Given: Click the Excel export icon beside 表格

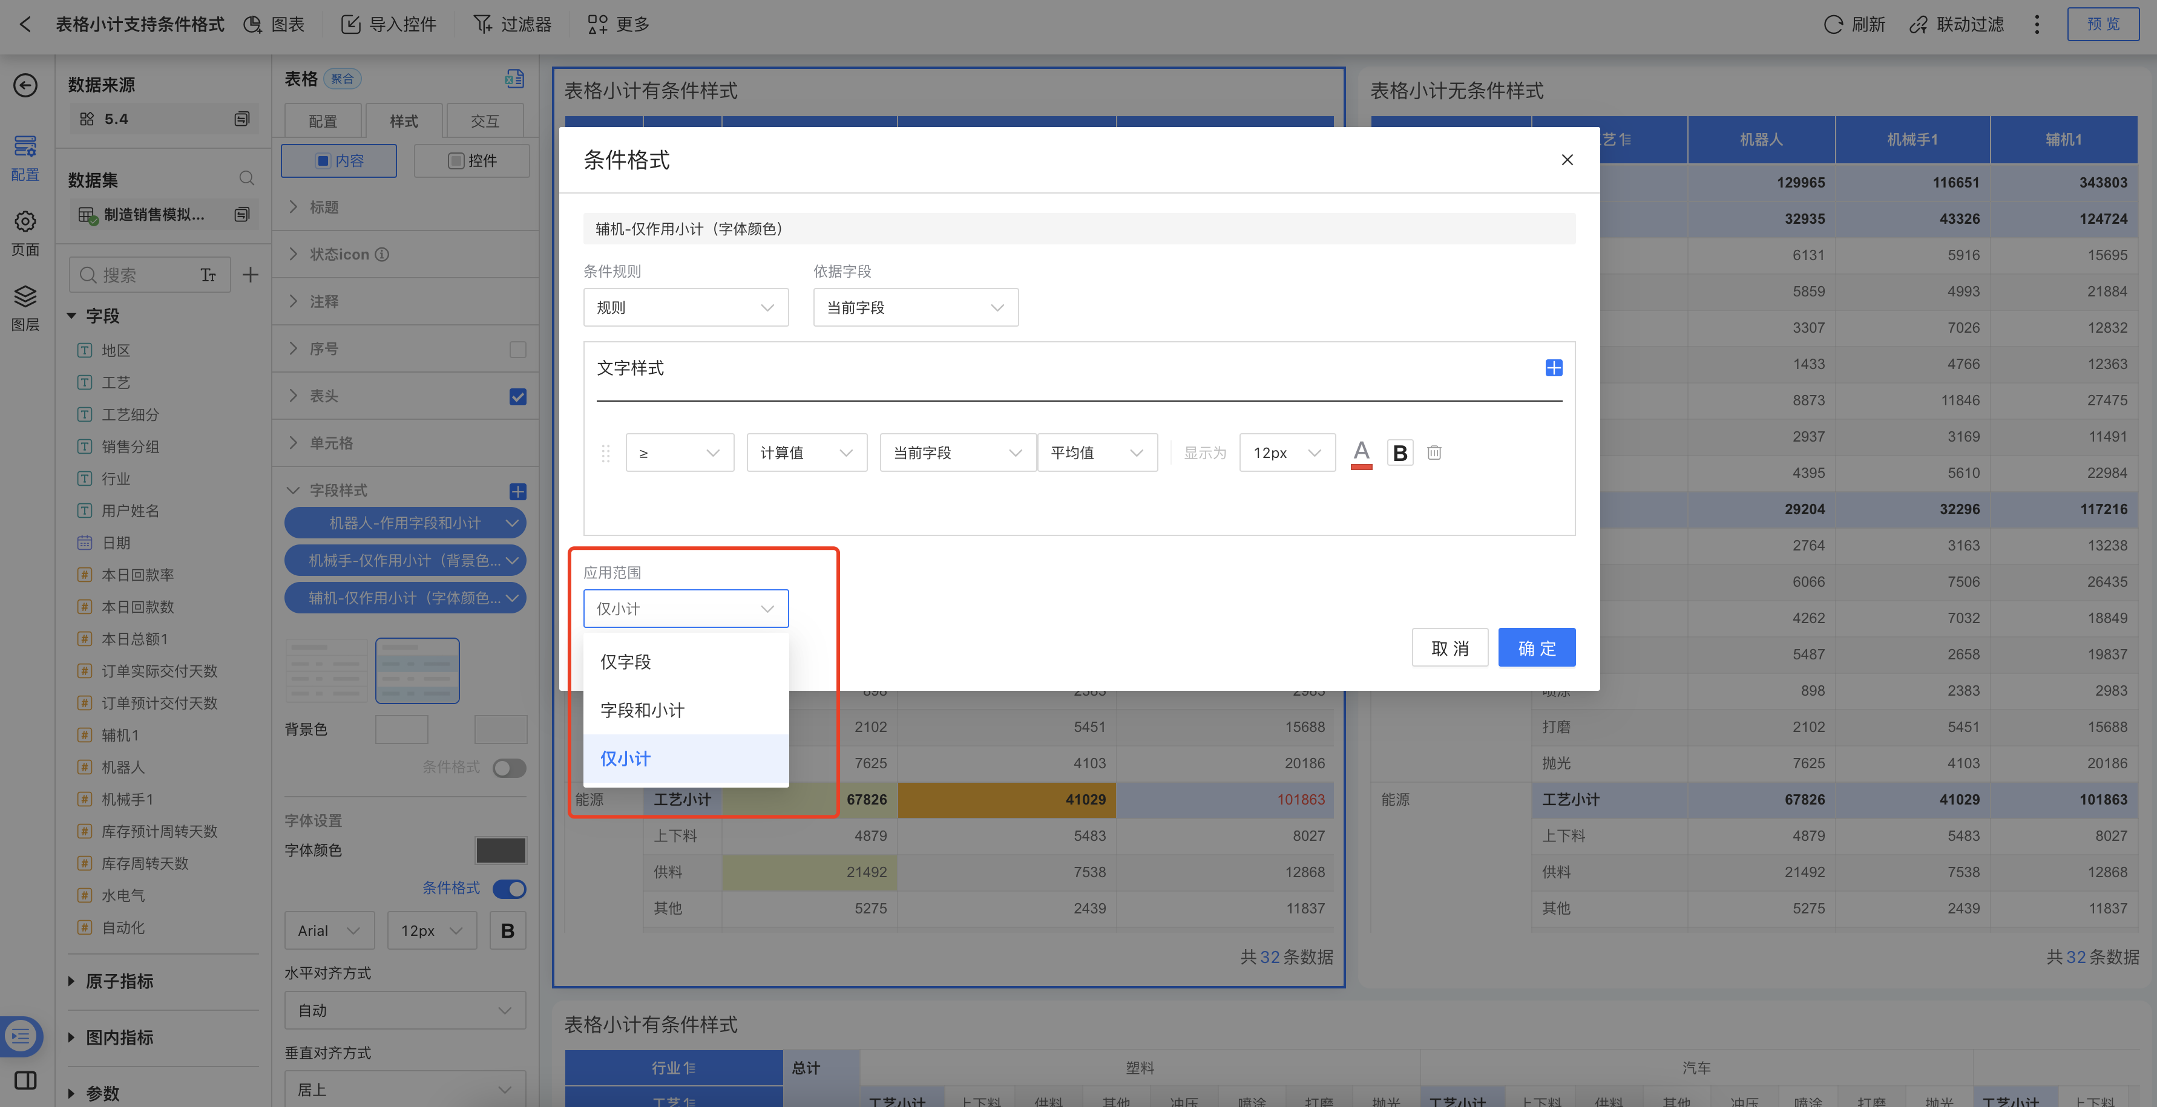Looking at the screenshot, I should (514, 79).
